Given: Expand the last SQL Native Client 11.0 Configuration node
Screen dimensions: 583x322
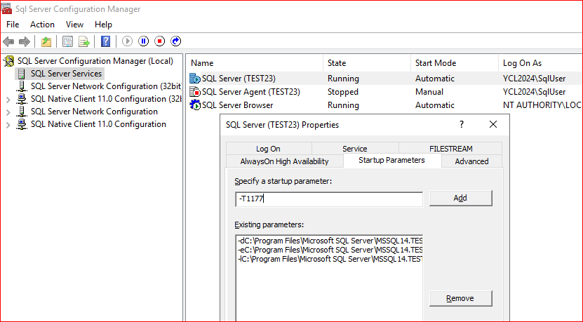Looking at the screenshot, I should coord(8,124).
